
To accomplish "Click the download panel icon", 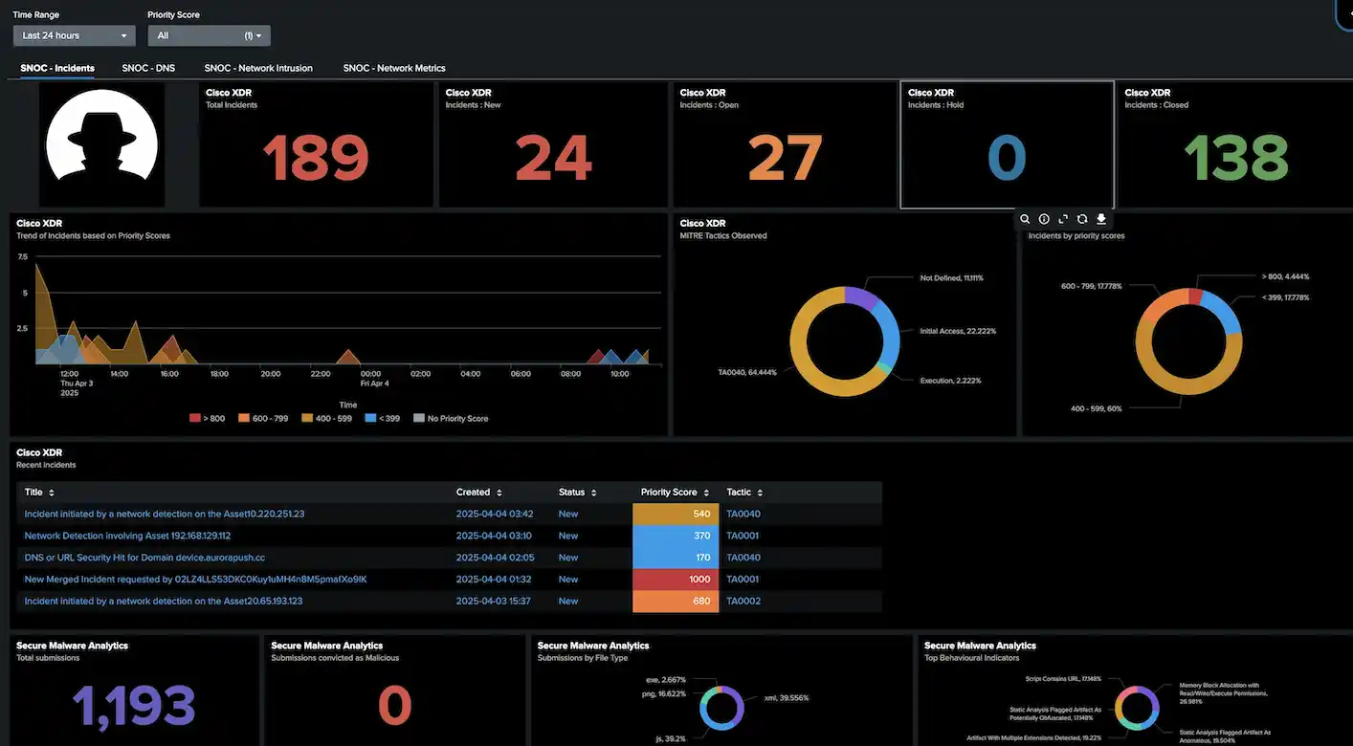I will (1100, 219).
